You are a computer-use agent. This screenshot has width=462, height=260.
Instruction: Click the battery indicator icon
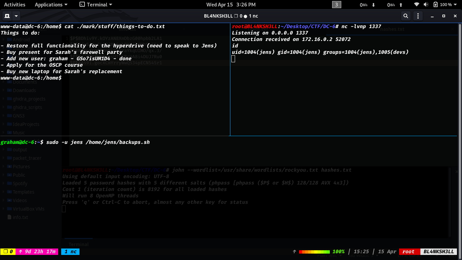(435, 5)
